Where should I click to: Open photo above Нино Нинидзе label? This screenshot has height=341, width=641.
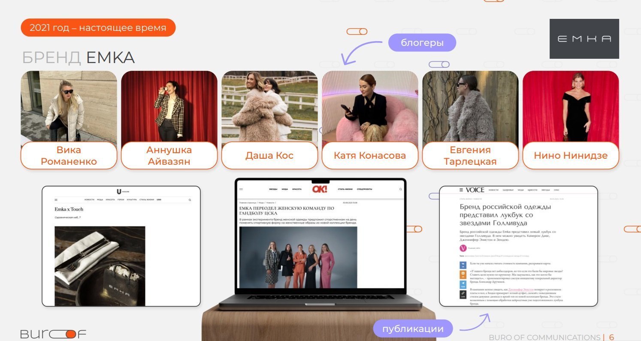(x=571, y=106)
